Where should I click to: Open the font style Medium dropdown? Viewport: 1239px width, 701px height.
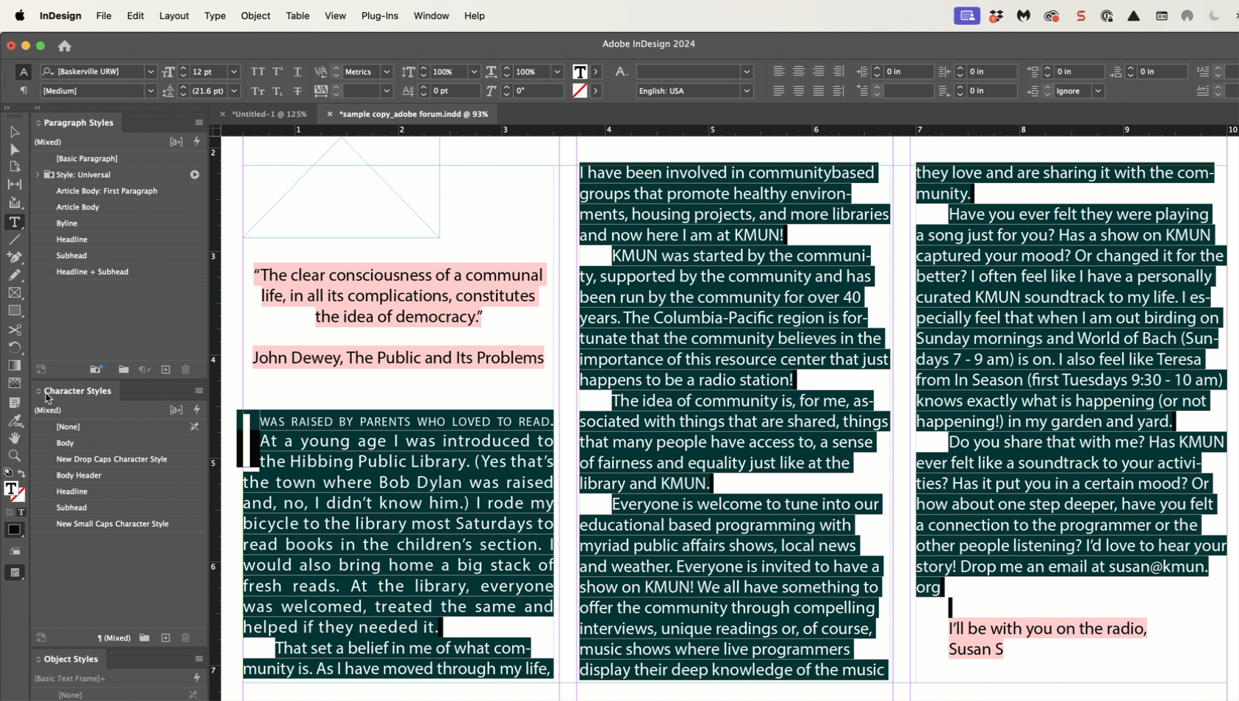tap(151, 91)
